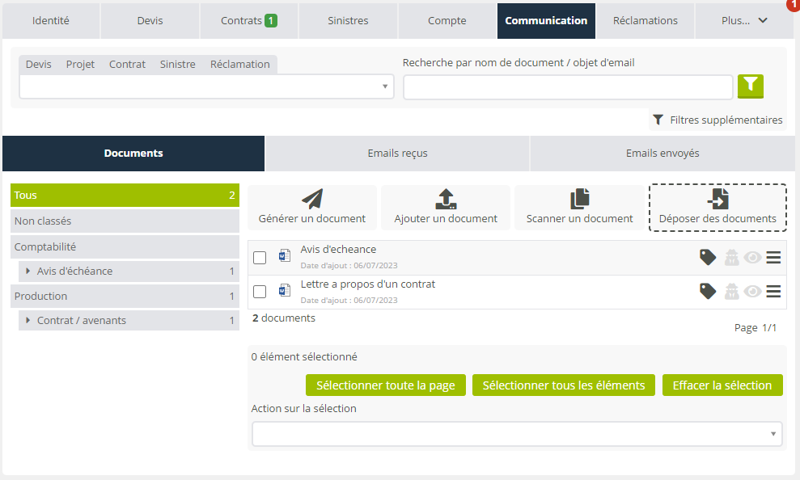
Task: Click Sélectionner toute la page button
Action: (x=385, y=385)
